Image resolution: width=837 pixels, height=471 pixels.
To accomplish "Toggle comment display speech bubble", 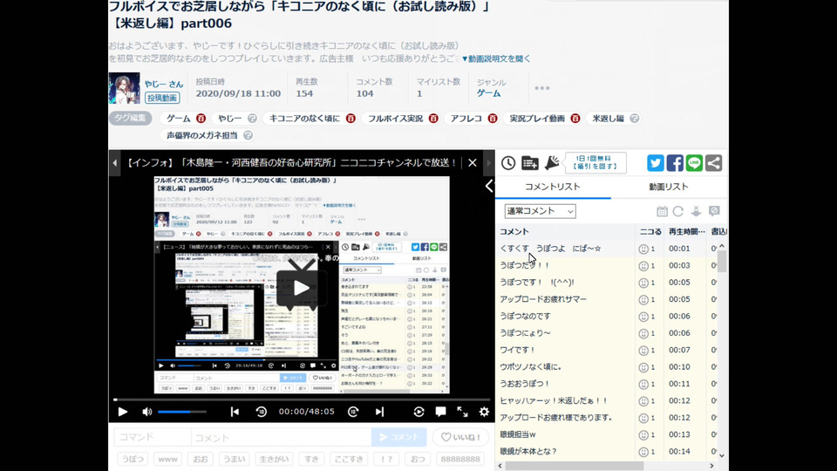I will tap(440, 412).
